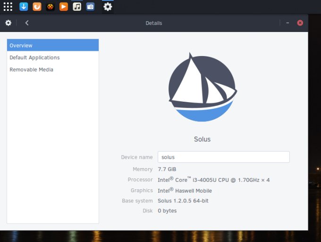Close the Details window
321x242 pixels.
pyautogui.click(x=300, y=23)
